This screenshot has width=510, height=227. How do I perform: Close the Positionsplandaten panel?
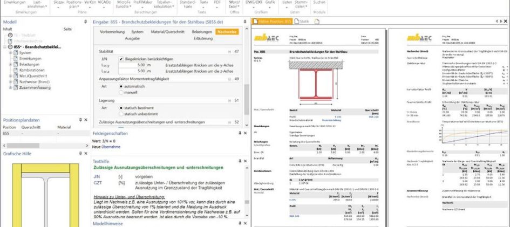[86, 120]
